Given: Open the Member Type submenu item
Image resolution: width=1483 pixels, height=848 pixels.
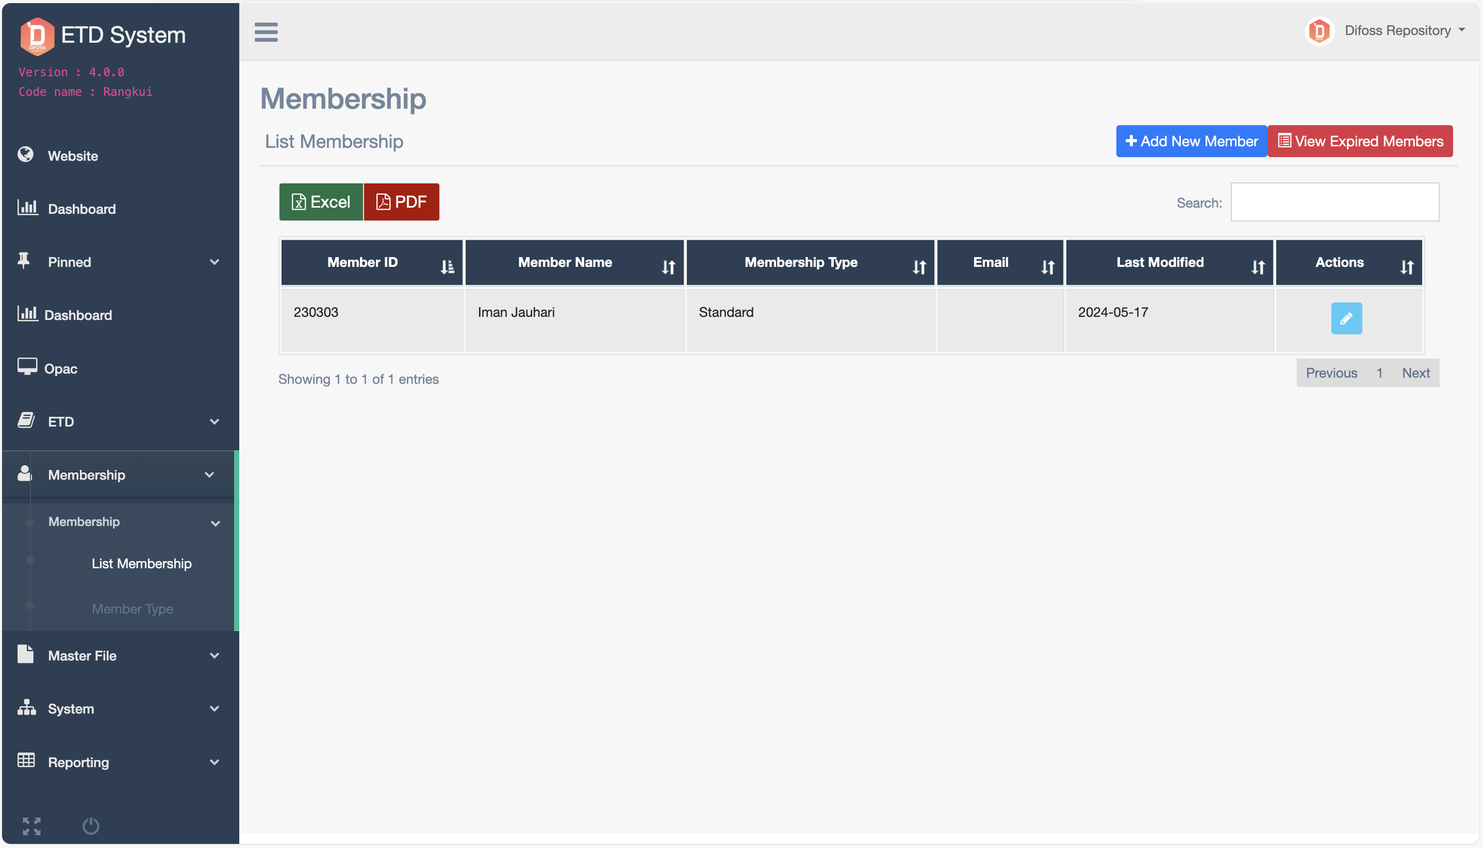Looking at the screenshot, I should tap(133, 608).
